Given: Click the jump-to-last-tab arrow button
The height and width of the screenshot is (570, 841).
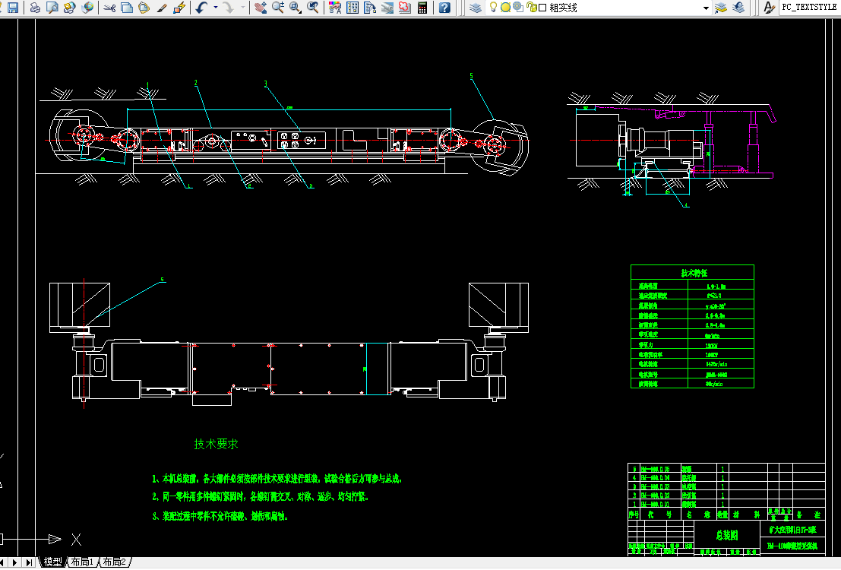Looking at the screenshot, I should 29,562.
